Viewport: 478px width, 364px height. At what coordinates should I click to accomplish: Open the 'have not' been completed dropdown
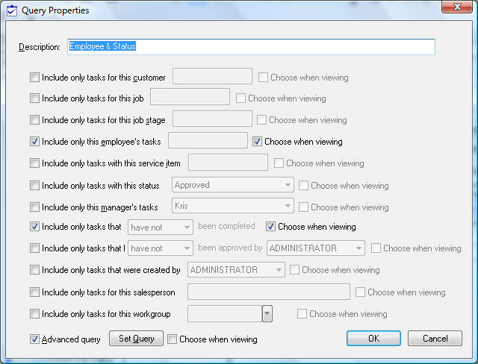tap(187, 227)
